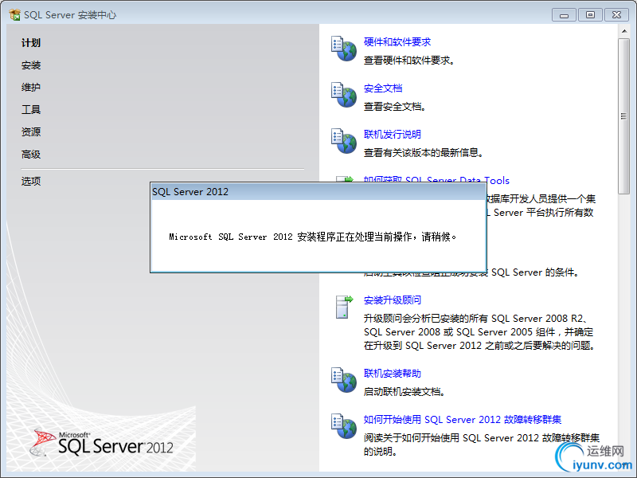Click the 查看安全文档 description
This screenshot has width=637, height=478.
(x=395, y=107)
